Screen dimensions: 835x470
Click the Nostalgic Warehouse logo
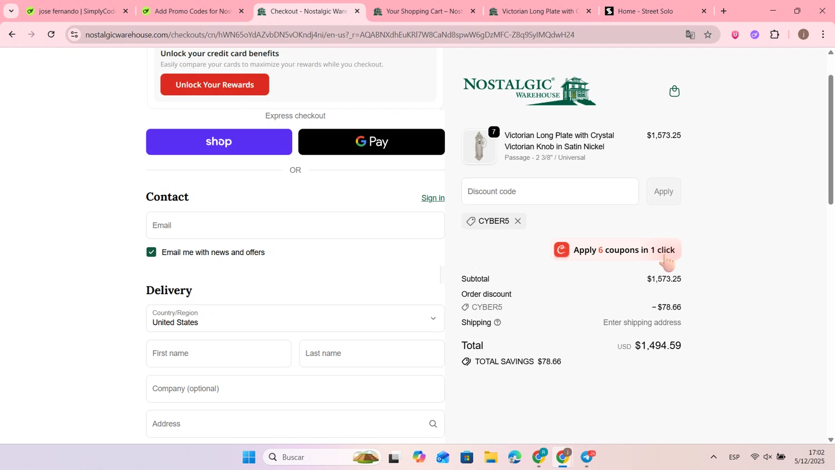529,91
